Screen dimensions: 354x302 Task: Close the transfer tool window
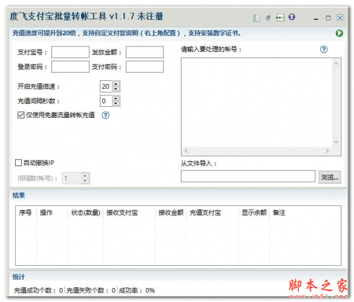(x=339, y=18)
